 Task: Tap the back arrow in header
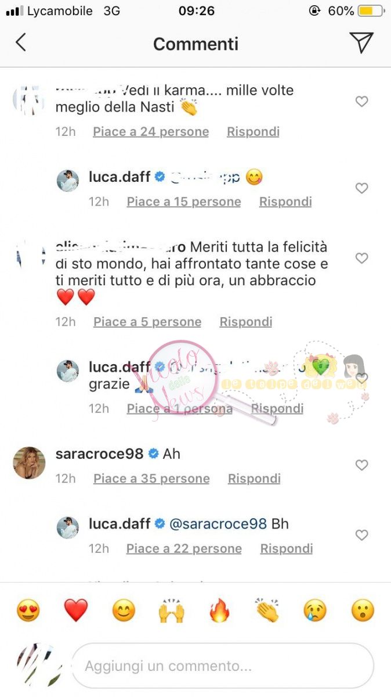(21, 42)
